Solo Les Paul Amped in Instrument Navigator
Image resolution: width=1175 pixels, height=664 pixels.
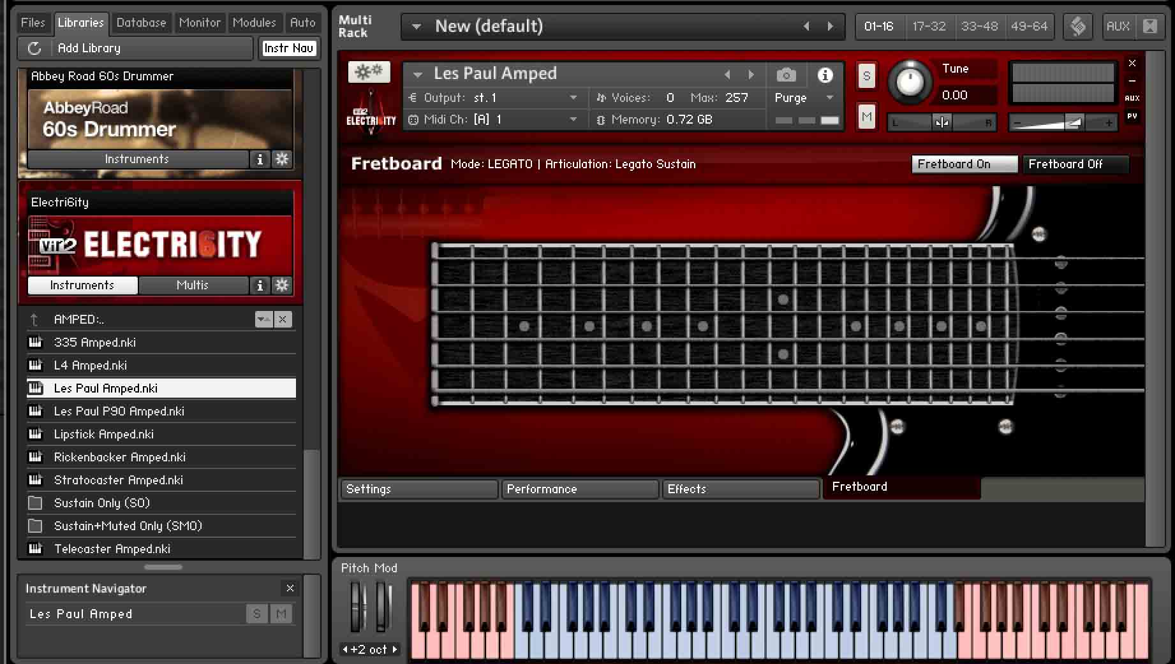pyautogui.click(x=256, y=614)
